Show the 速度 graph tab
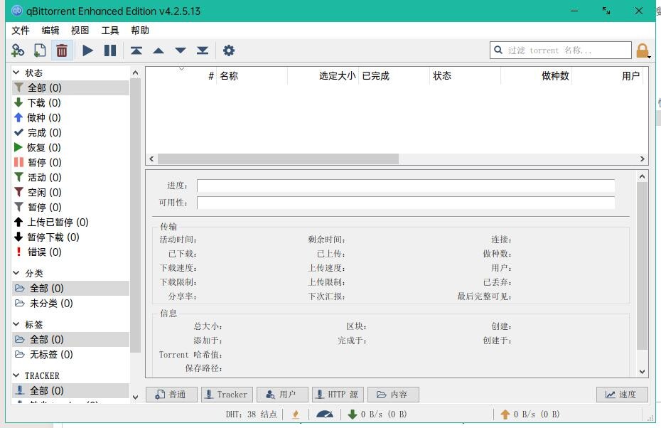Screen dimensions: 661x428 pos(622,395)
